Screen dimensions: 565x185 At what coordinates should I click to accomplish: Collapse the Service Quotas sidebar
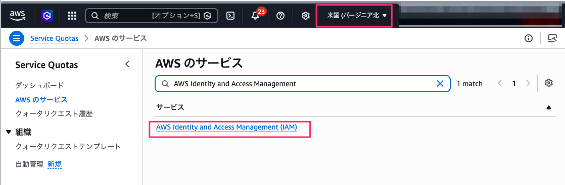[127, 65]
